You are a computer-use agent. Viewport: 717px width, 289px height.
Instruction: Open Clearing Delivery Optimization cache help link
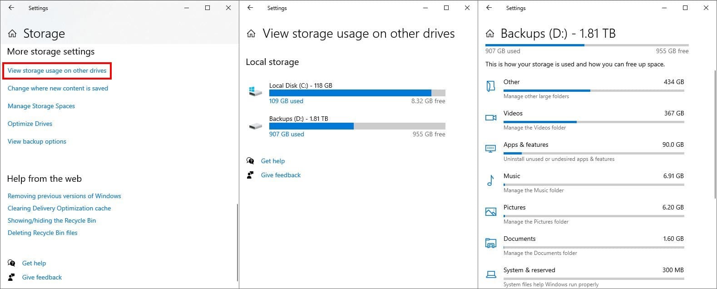pos(59,209)
